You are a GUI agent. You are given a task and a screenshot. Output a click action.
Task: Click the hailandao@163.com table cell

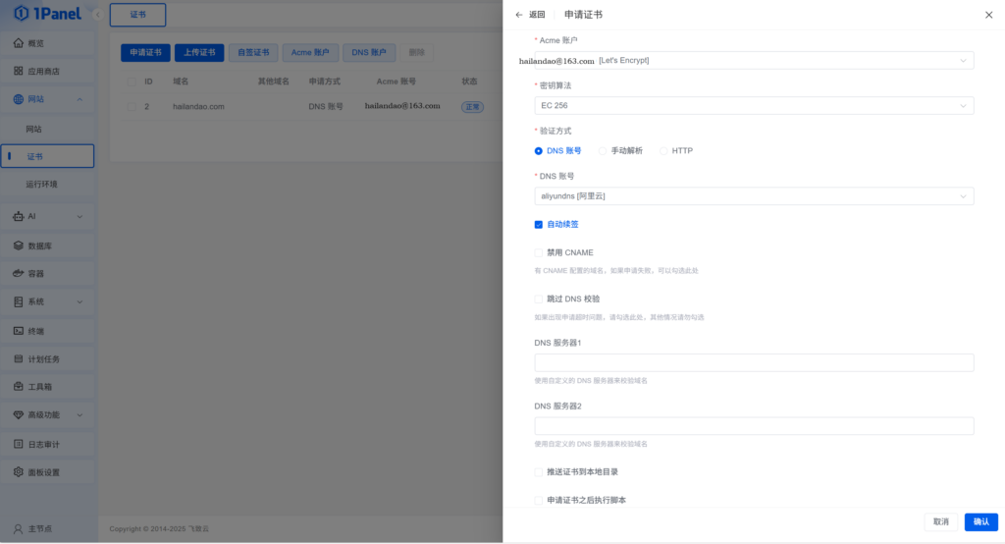[402, 106]
